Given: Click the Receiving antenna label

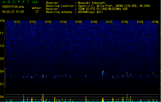Looking at the screenshot, I should tap(59, 12).
